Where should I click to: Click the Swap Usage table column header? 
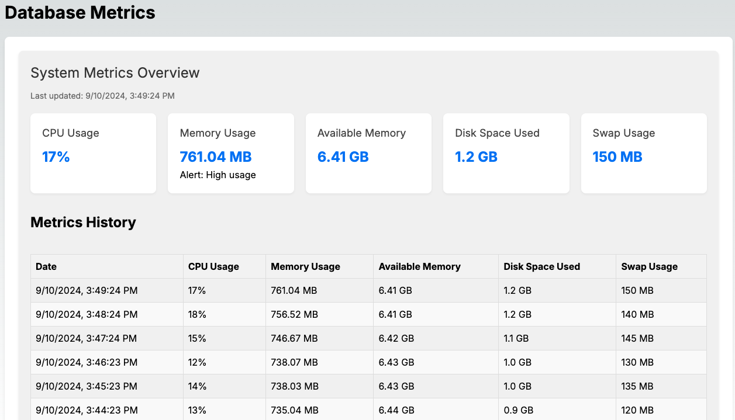(x=649, y=266)
